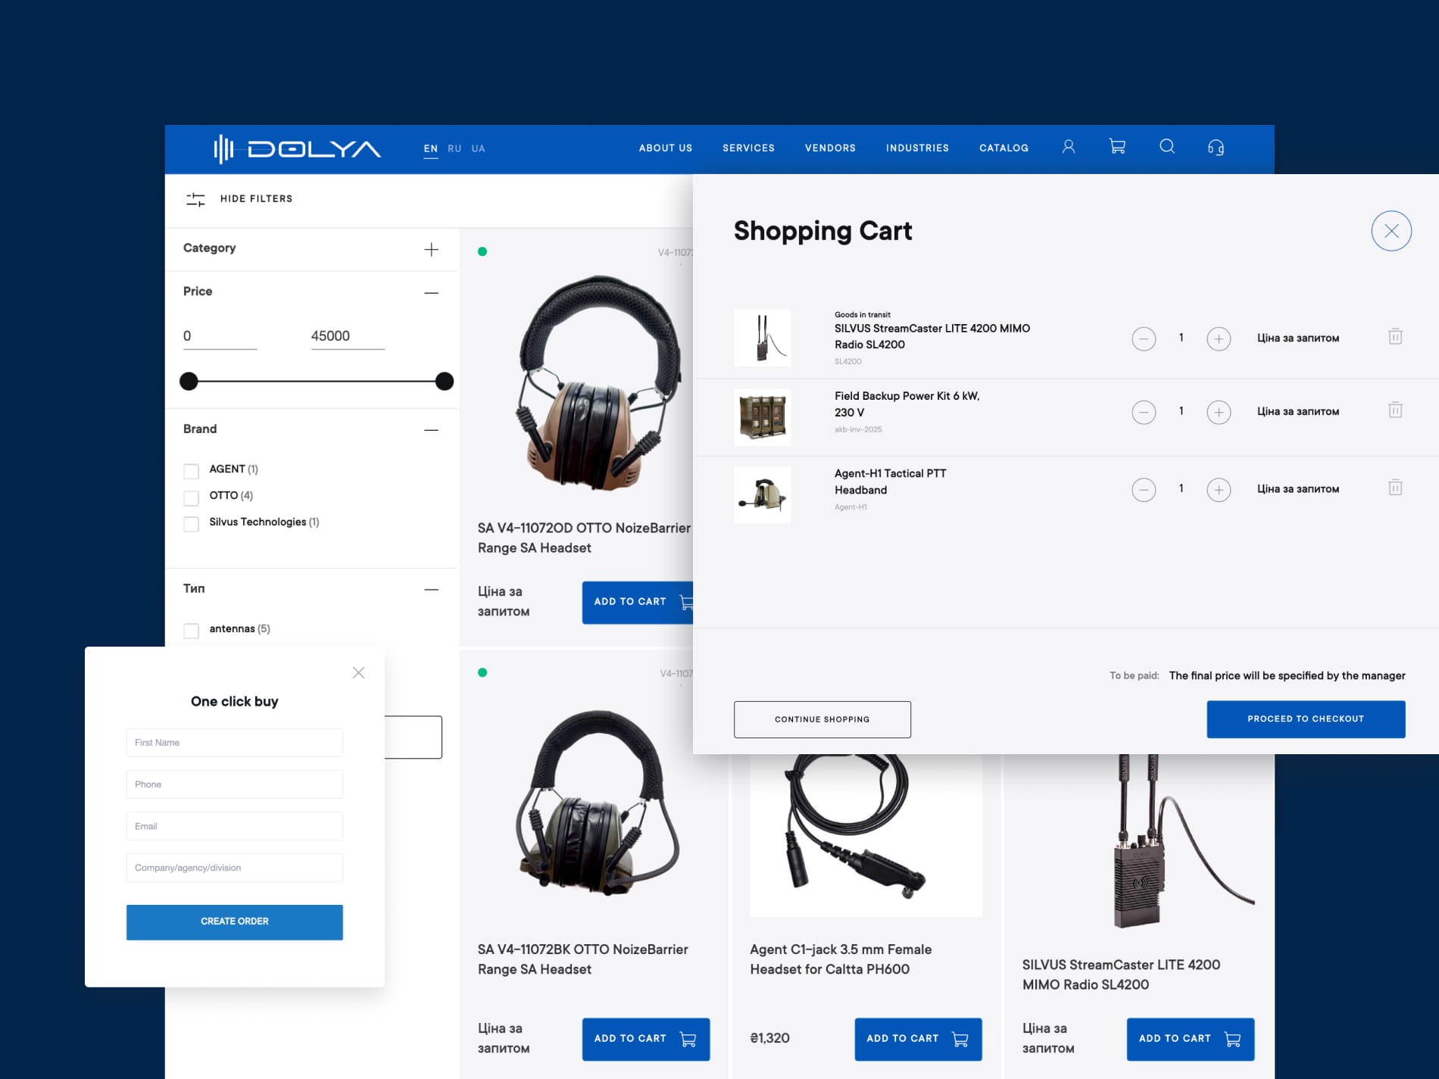Image resolution: width=1439 pixels, height=1079 pixels.
Task: Open the SA V4-11072OD OTTO headset title
Action: (584, 538)
